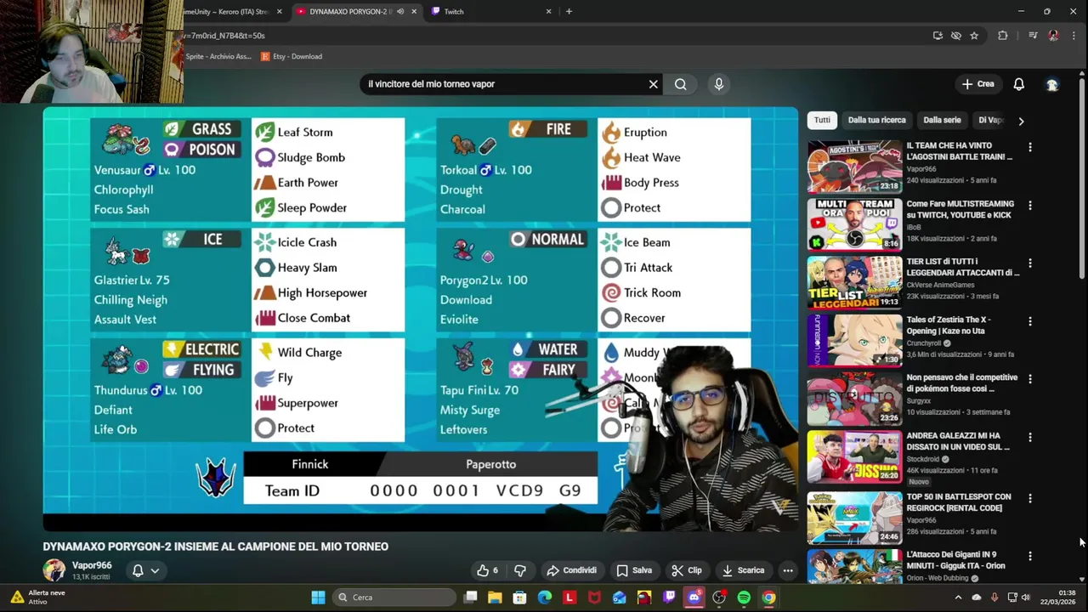Open 'AGOSTINI BATTLE TRAIN' video thumbnail
Image resolution: width=1088 pixels, height=612 pixels.
(854, 167)
